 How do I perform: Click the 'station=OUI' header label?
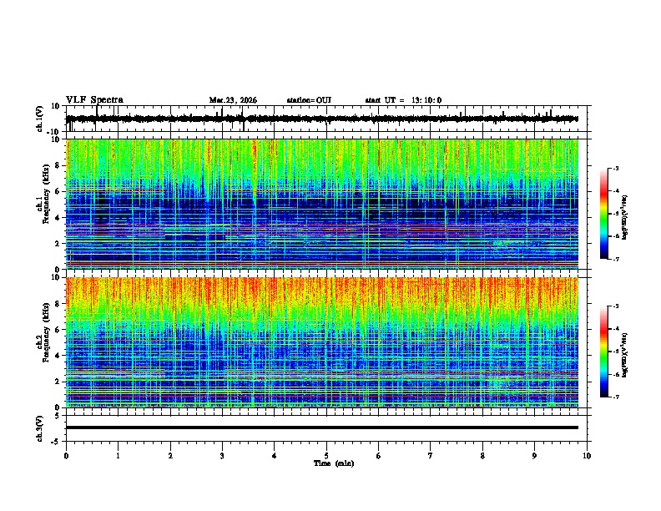click(309, 100)
